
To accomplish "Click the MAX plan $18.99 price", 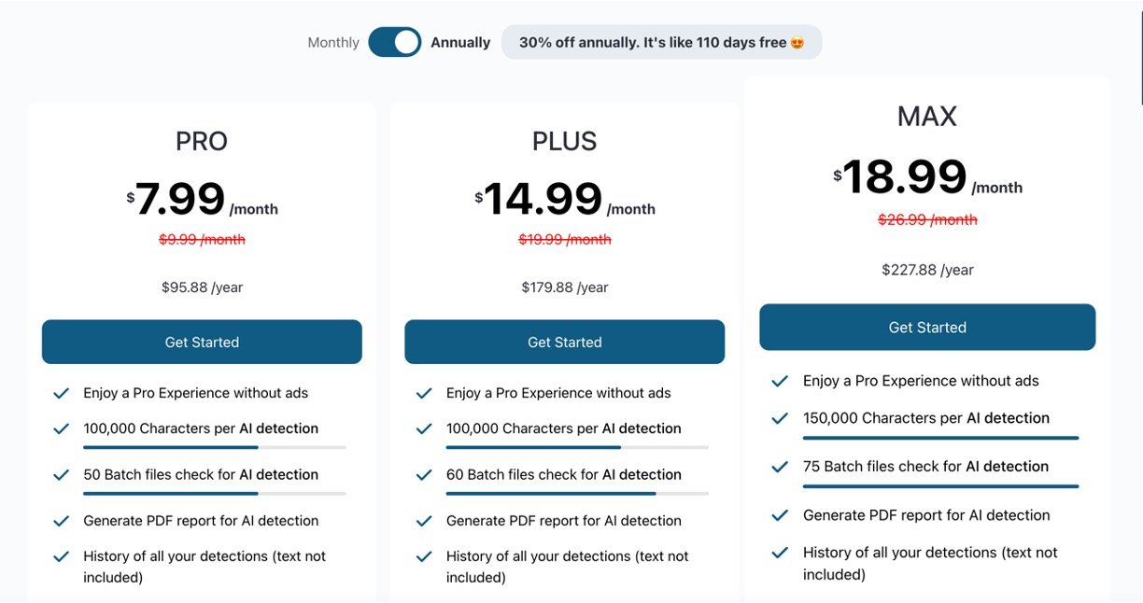I will pyautogui.click(x=904, y=177).
